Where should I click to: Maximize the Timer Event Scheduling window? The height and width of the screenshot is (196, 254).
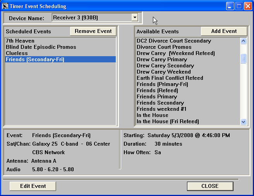tap(239, 6)
